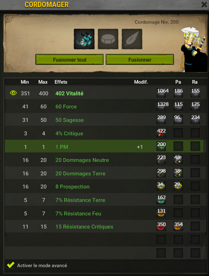The image size is (209, 276).
Task: Pick the 354 Pa Résistance Critiques rune
Action: tap(178, 226)
